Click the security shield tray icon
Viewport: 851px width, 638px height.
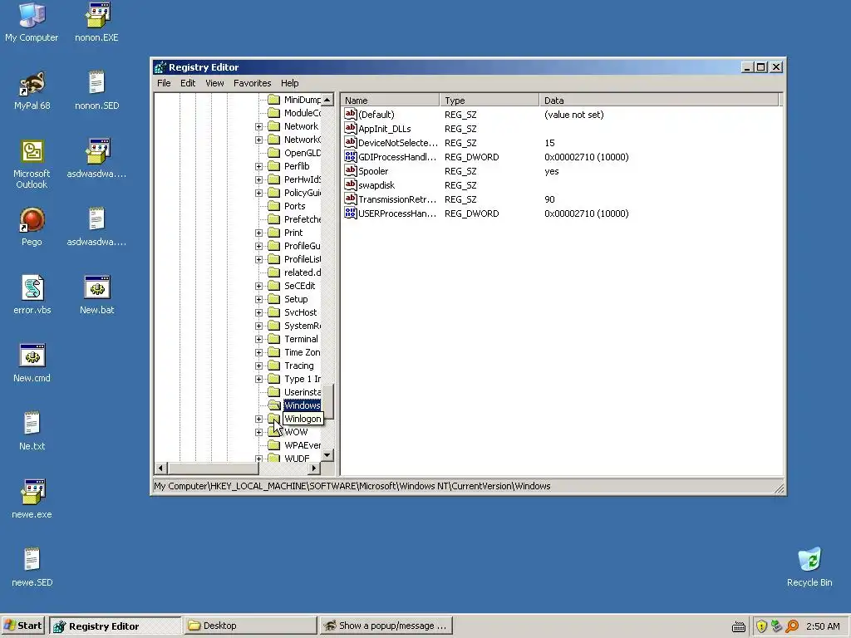pos(761,626)
